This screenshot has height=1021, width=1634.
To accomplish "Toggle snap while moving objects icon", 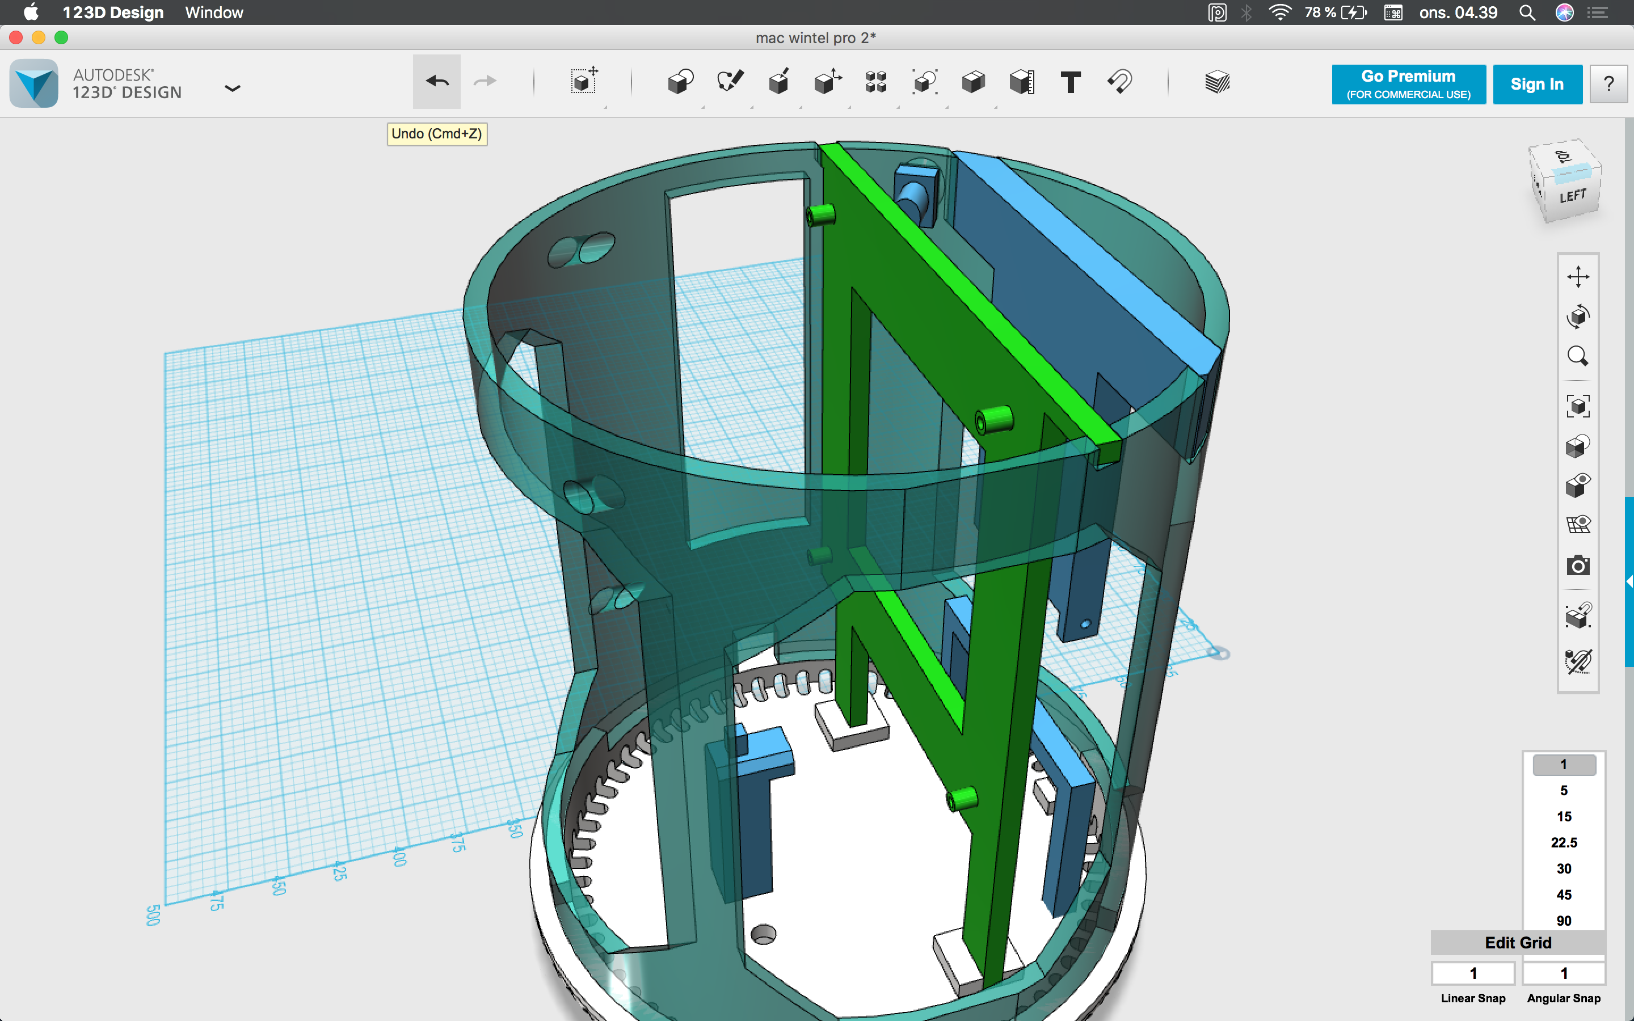I will 1578,615.
